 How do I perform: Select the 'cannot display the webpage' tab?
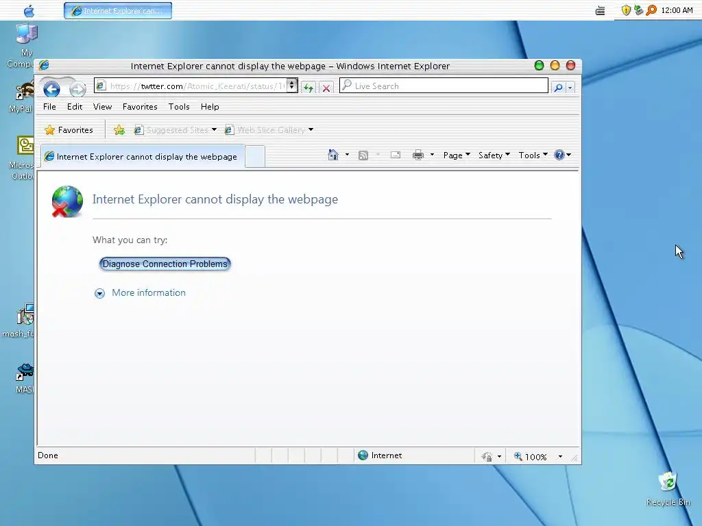point(143,157)
